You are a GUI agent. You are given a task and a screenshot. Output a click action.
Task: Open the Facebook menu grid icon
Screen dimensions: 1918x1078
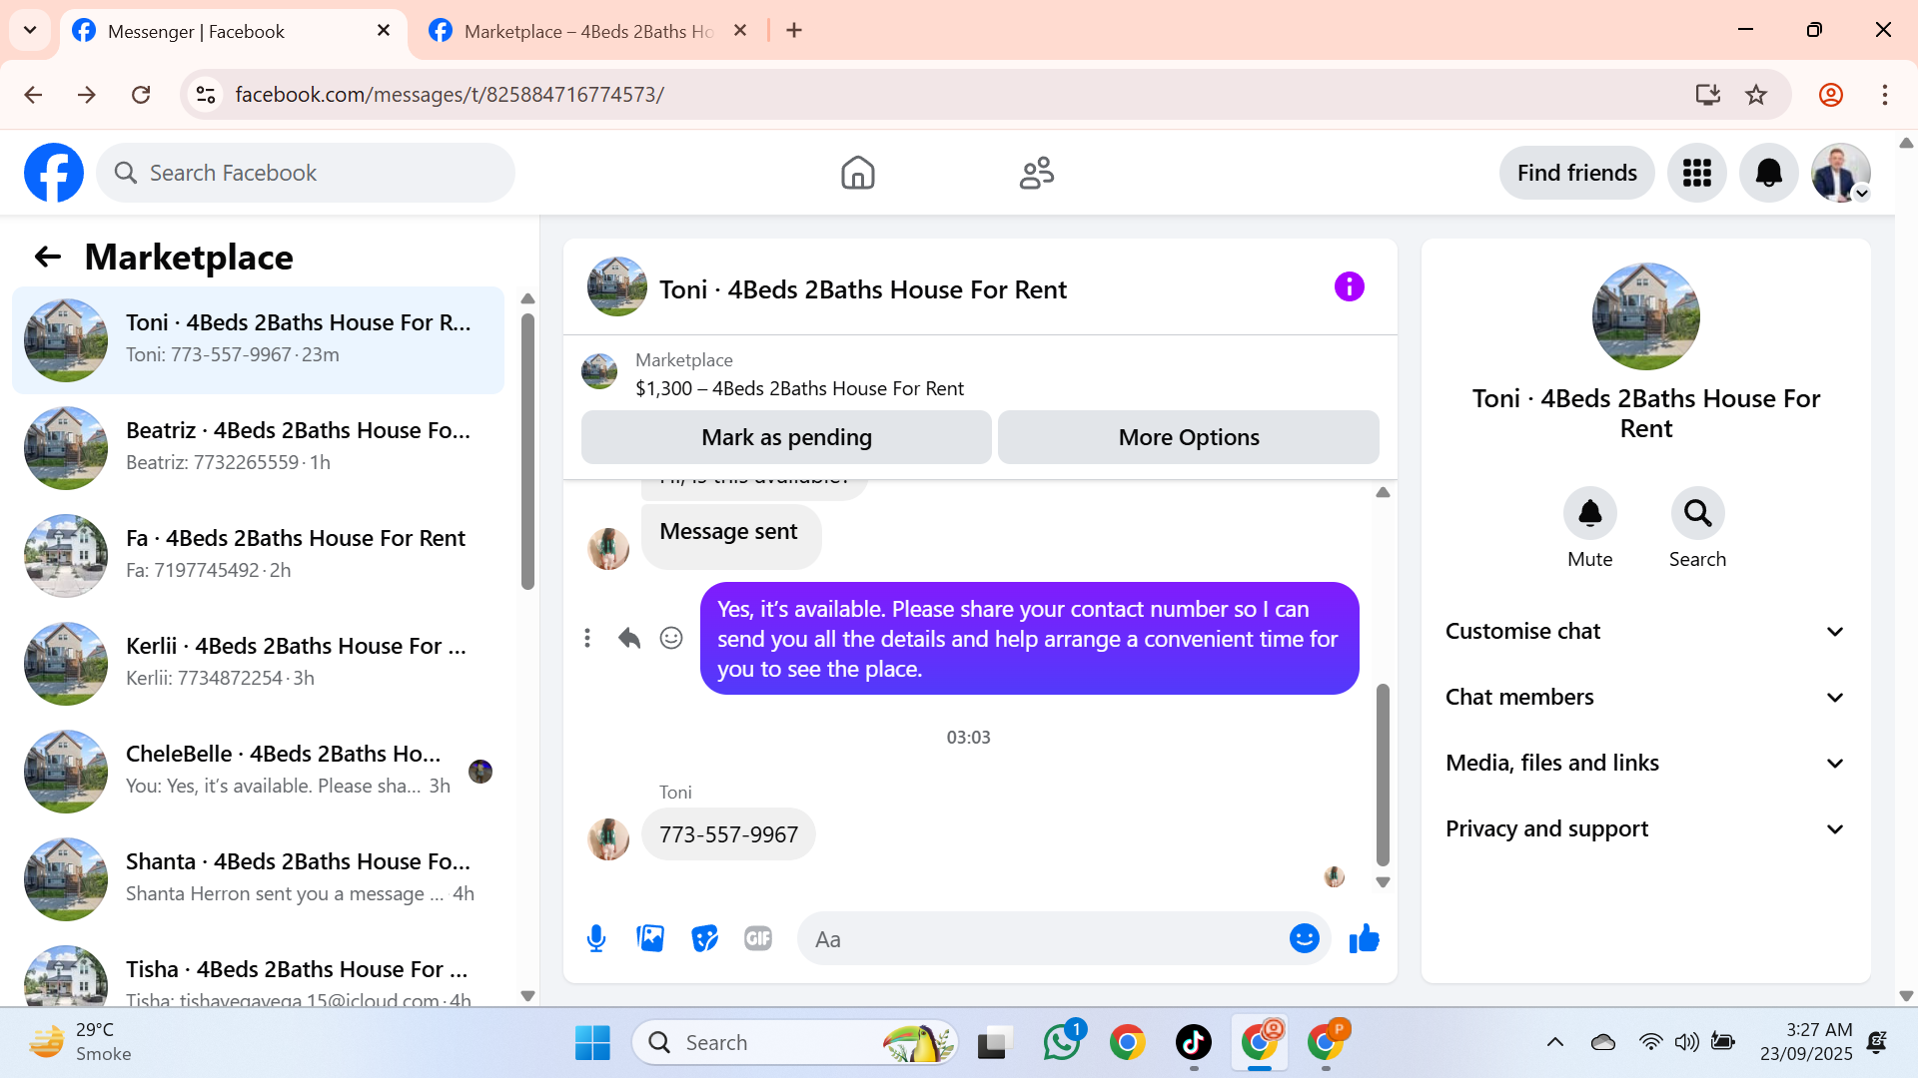(1696, 173)
